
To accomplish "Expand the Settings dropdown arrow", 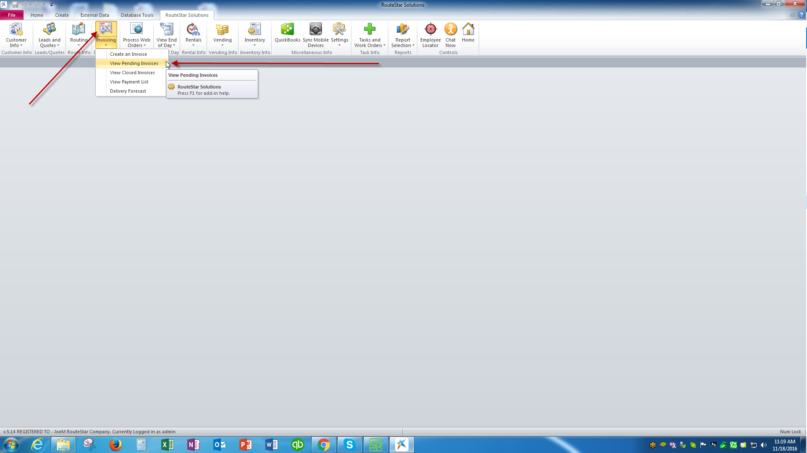I will tap(339, 45).
